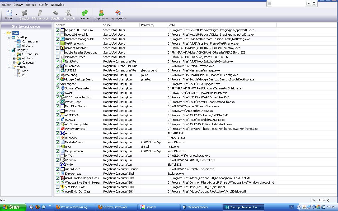Click the Windows Live Sign-in Helper icon

click(x=63, y=183)
